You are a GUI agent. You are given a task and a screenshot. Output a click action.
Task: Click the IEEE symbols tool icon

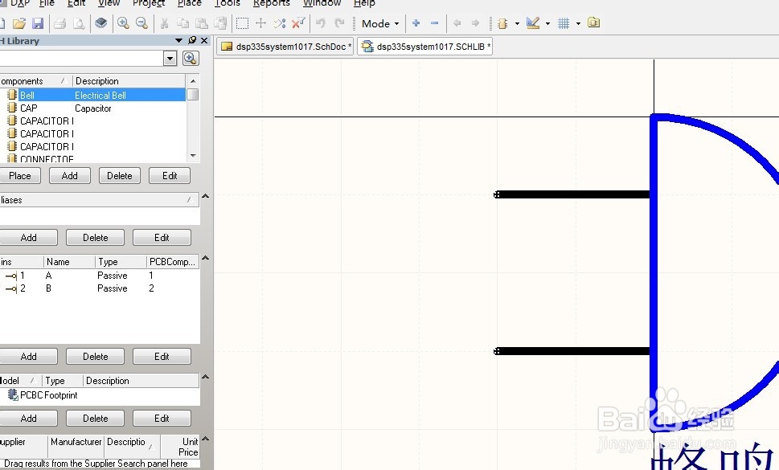(x=502, y=23)
